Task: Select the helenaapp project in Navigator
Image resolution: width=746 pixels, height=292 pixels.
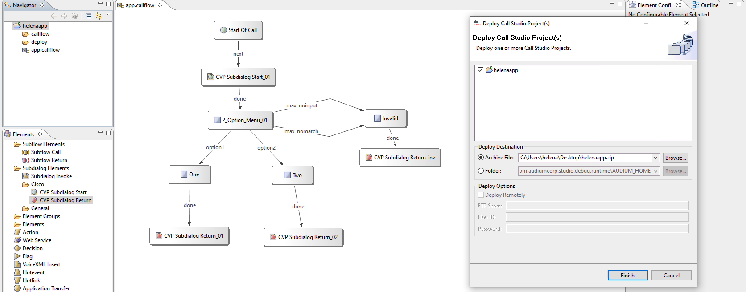Action: click(x=30, y=26)
